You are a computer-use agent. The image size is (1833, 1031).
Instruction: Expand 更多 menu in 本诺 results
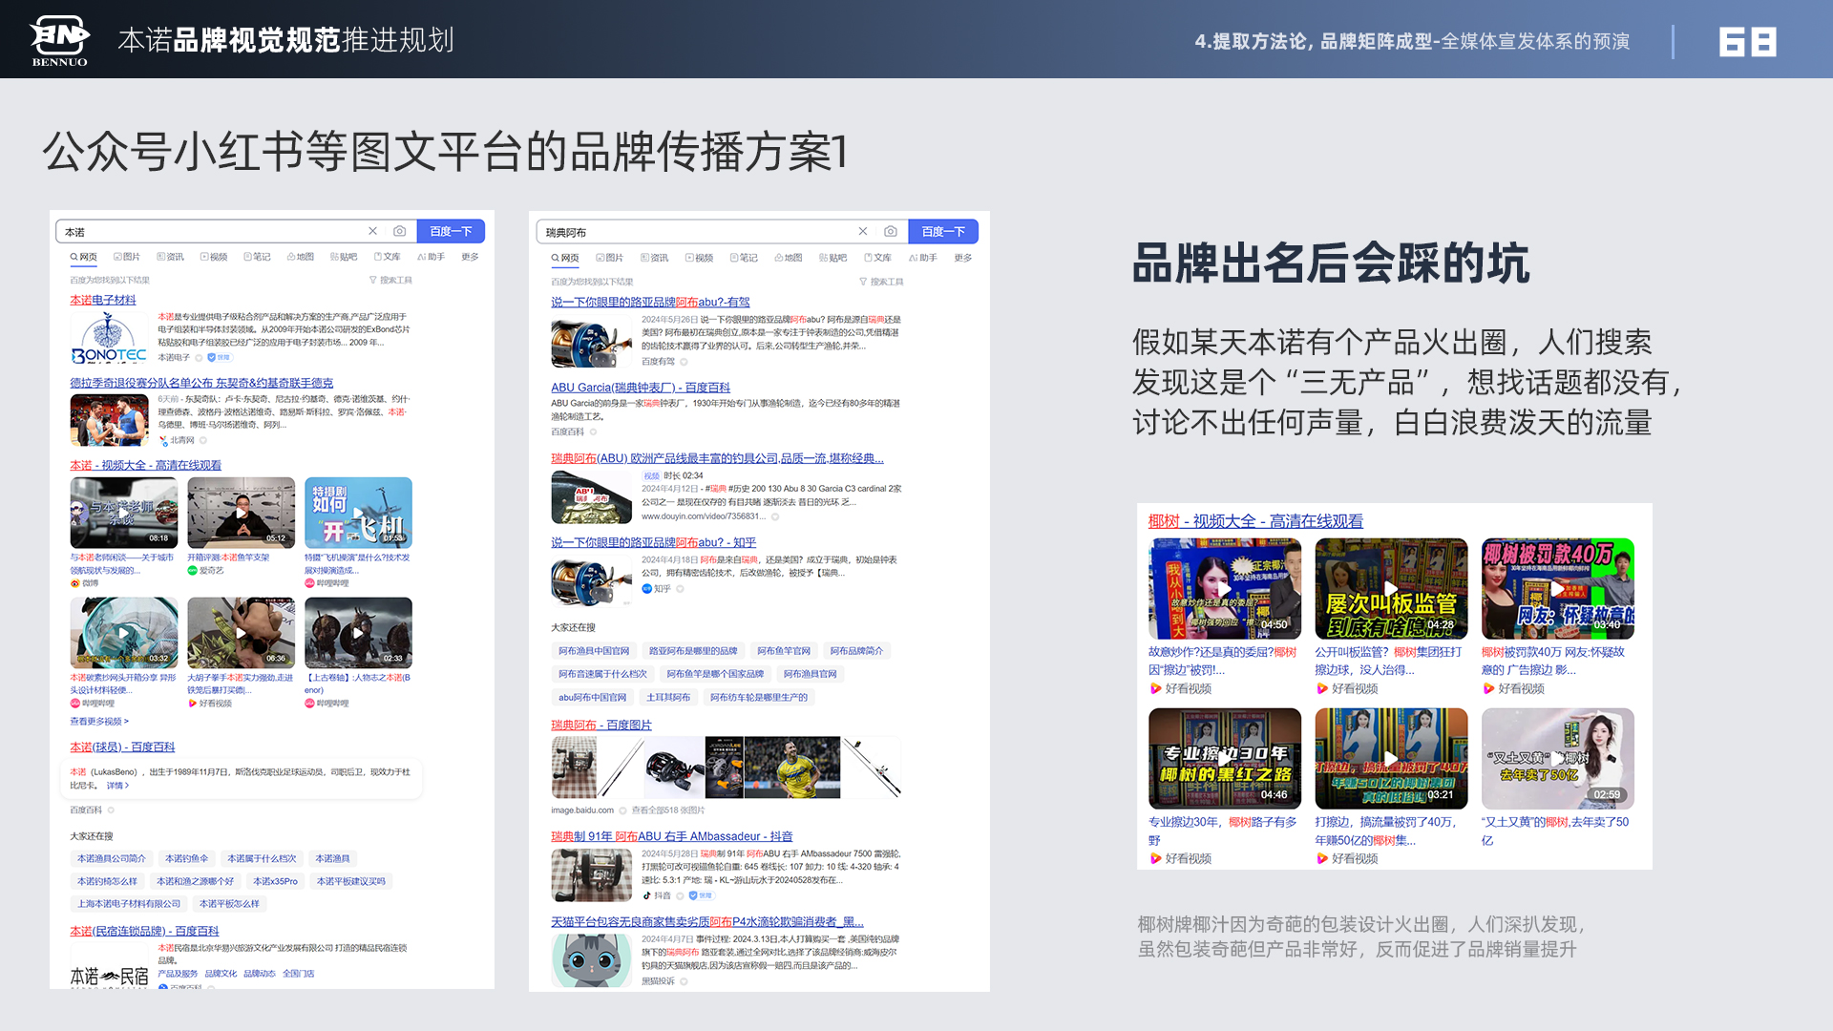(x=470, y=257)
